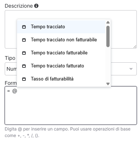139x141 pixels.
Task: Open the Tipo combo box showing Num
Action: (71, 69)
